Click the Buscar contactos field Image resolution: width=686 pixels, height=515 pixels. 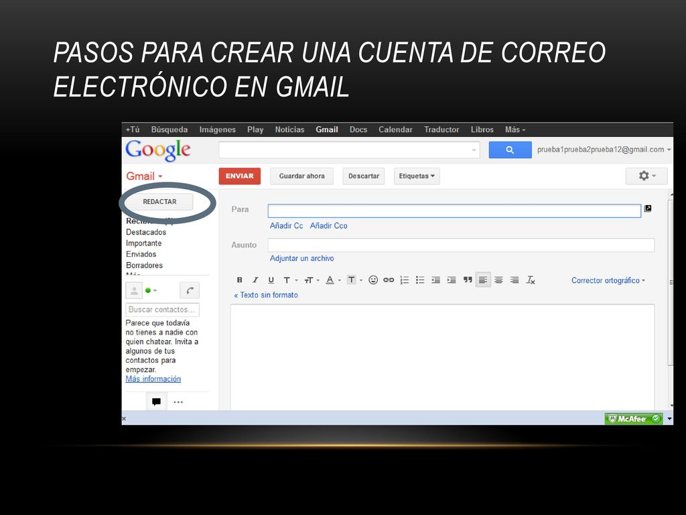(x=162, y=310)
